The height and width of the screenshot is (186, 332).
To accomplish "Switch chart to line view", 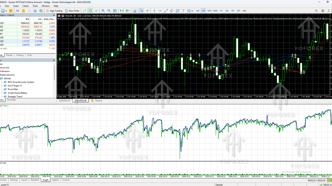I will (96, 11).
